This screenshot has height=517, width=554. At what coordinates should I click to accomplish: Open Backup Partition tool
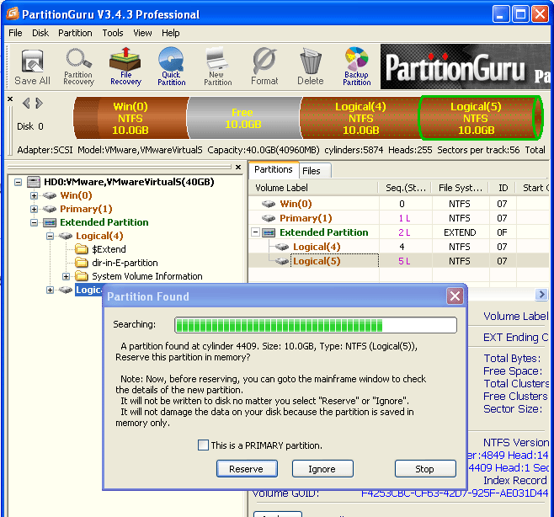(x=356, y=67)
